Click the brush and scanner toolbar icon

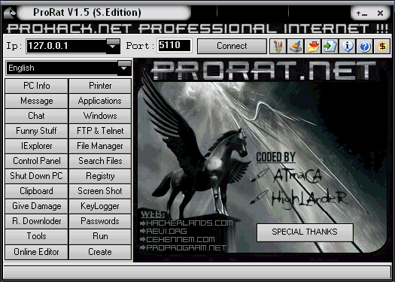point(295,46)
